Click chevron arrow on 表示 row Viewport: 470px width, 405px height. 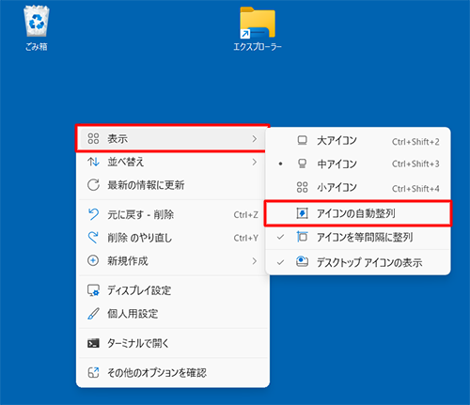pyautogui.click(x=255, y=138)
